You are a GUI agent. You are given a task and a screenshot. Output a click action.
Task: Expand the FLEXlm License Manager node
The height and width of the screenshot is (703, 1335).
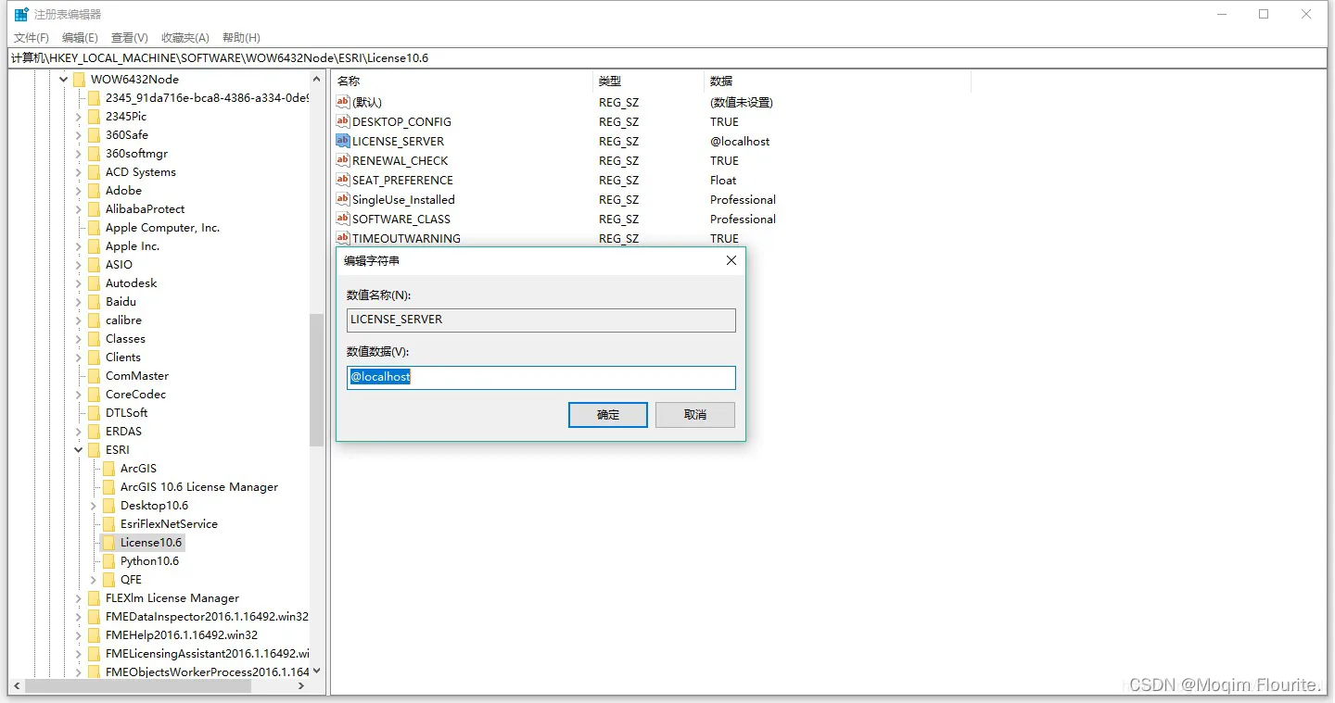coord(79,598)
